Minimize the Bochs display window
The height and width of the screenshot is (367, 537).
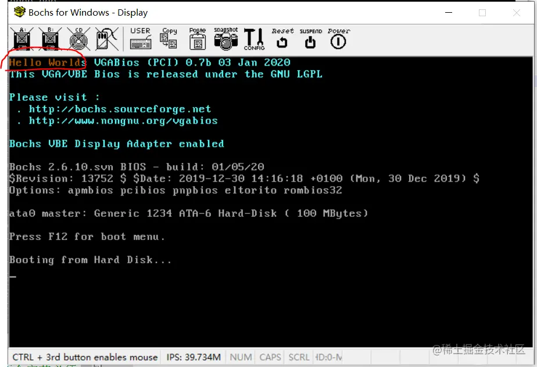pyautogui.click(x=449, y=13)
